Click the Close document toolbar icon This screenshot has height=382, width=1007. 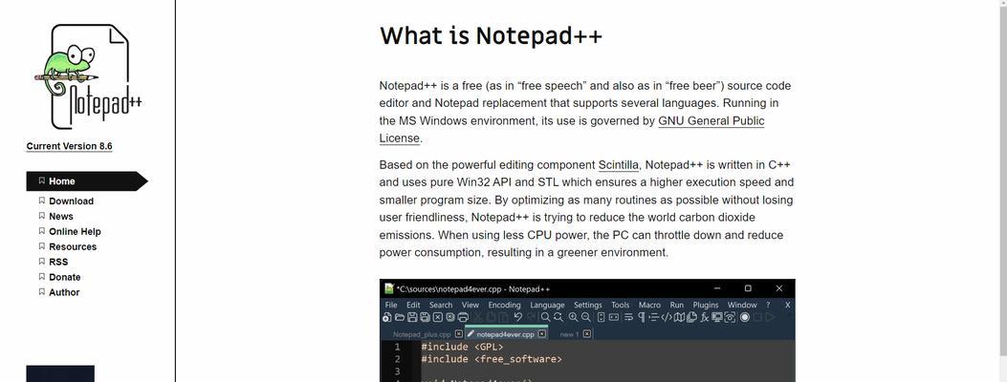(438, 317)
